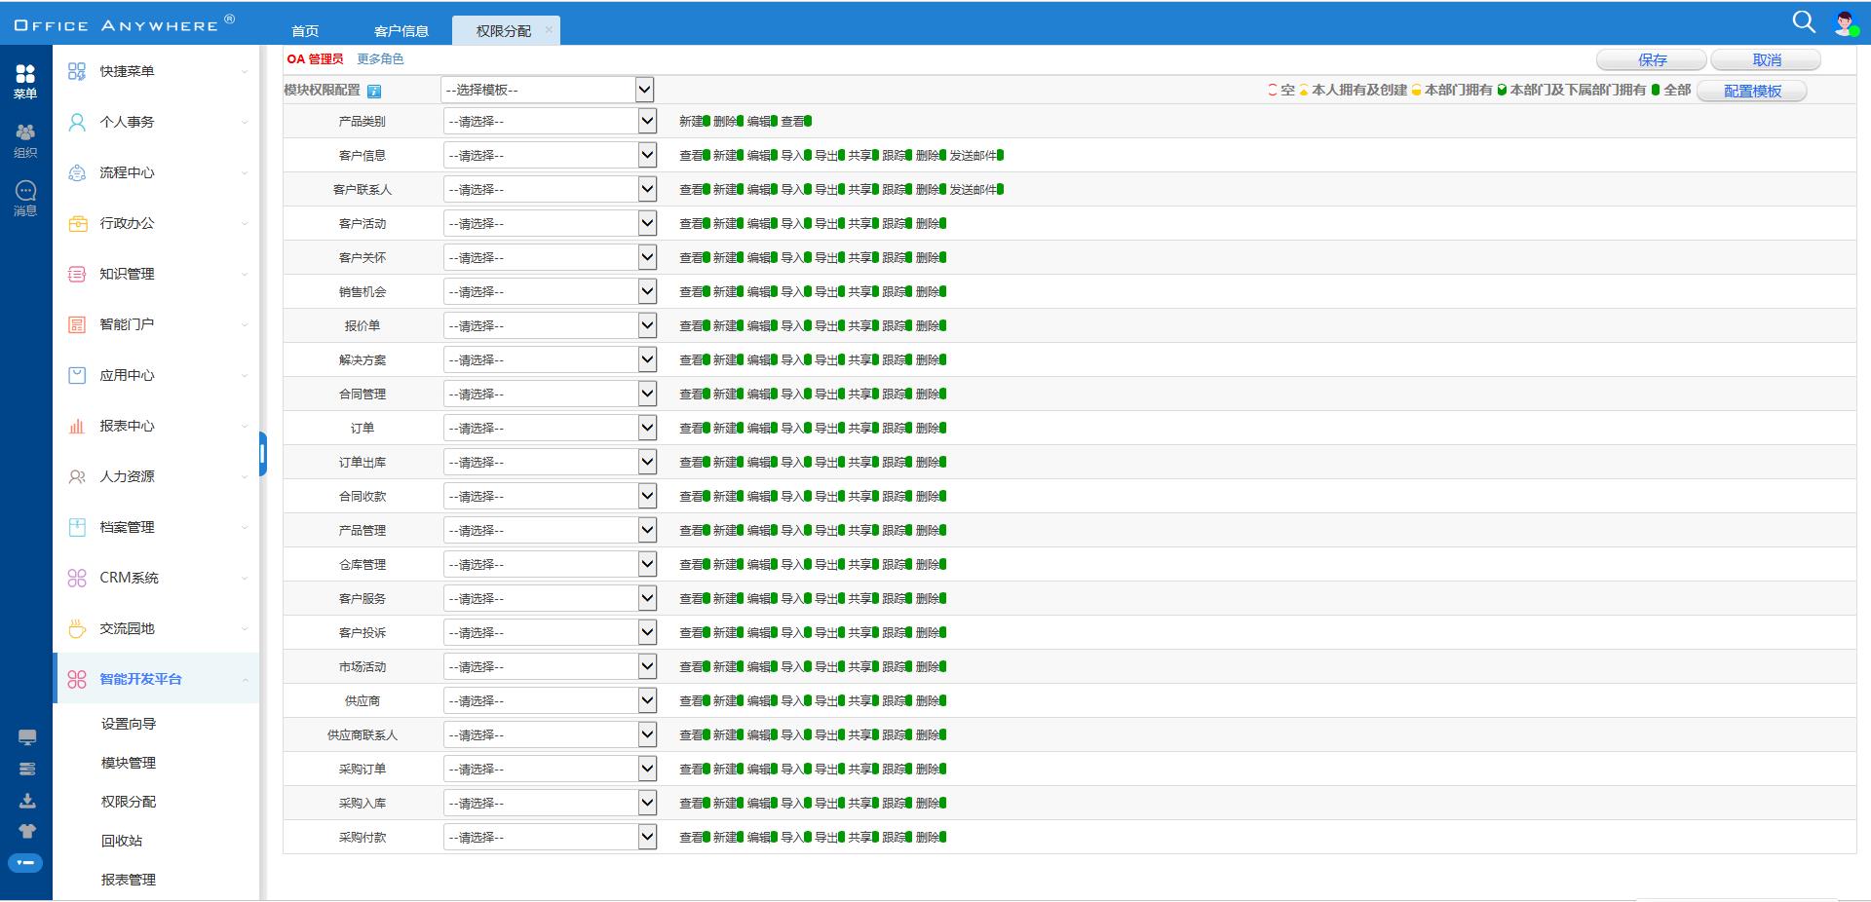Click the 更多角色 link
1871x902 pixels.
click(x=380, y=59)
